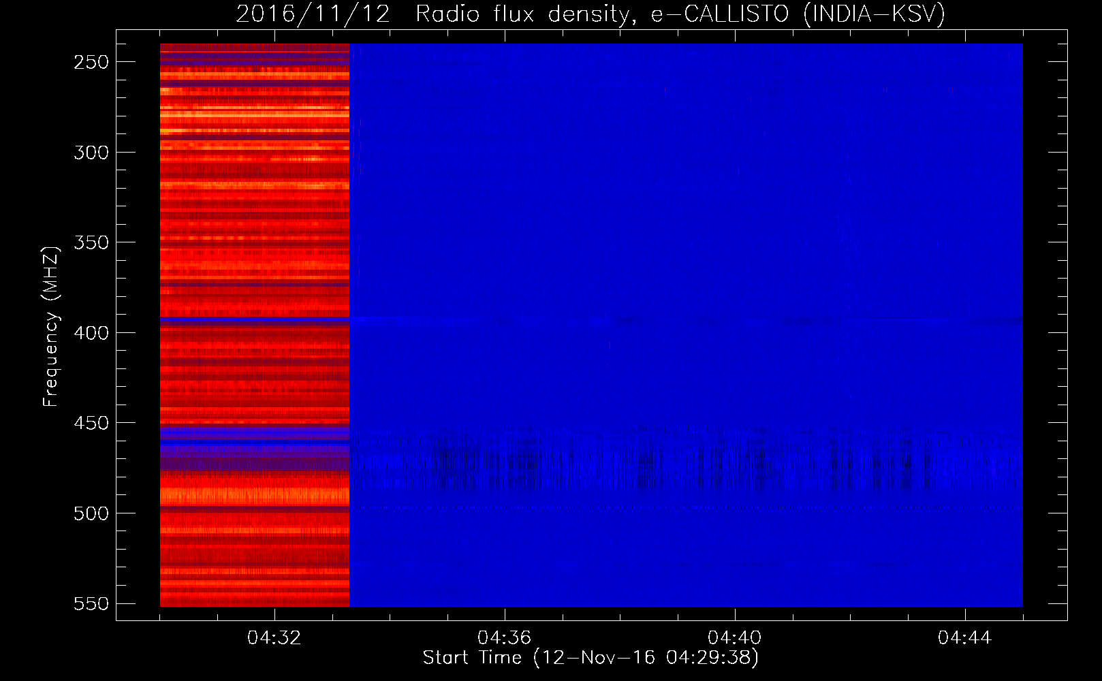Screen dimensions: 1102x681
Task: Click the 350 frequency tick label
Action: [91, 242]
